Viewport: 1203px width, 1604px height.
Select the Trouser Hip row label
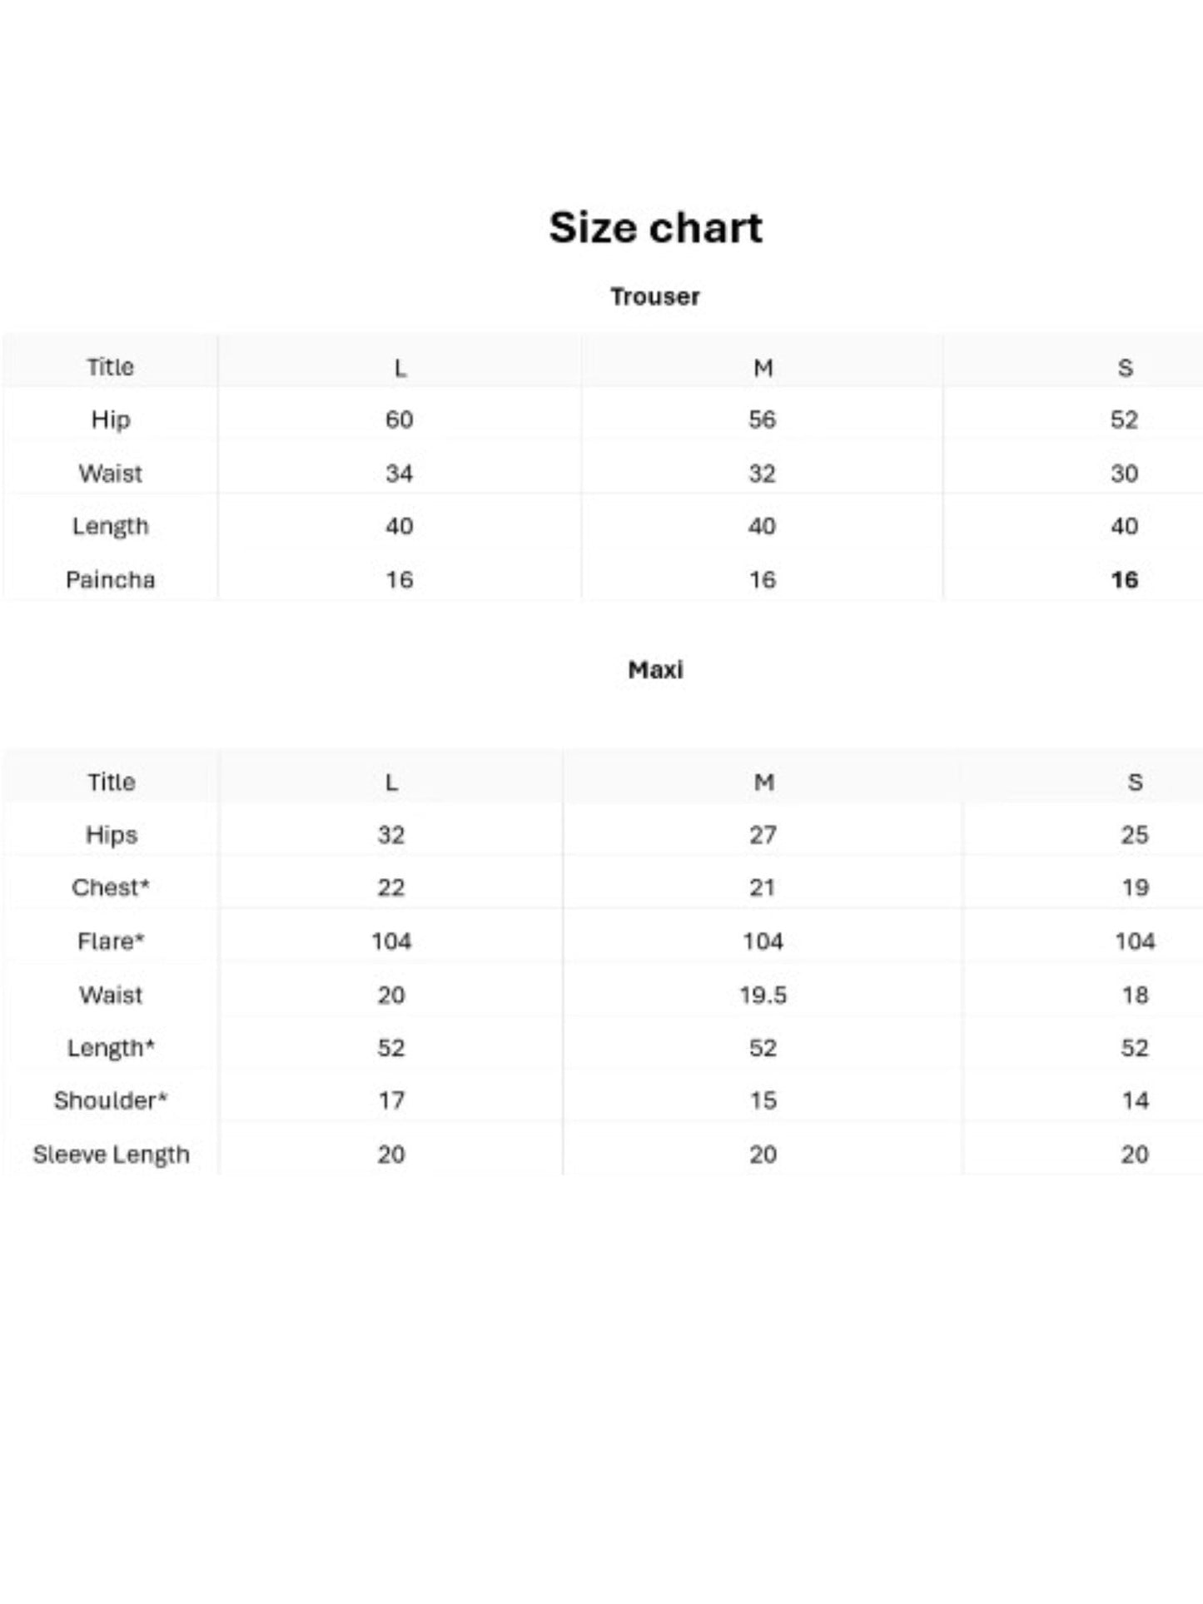point(111,420)
